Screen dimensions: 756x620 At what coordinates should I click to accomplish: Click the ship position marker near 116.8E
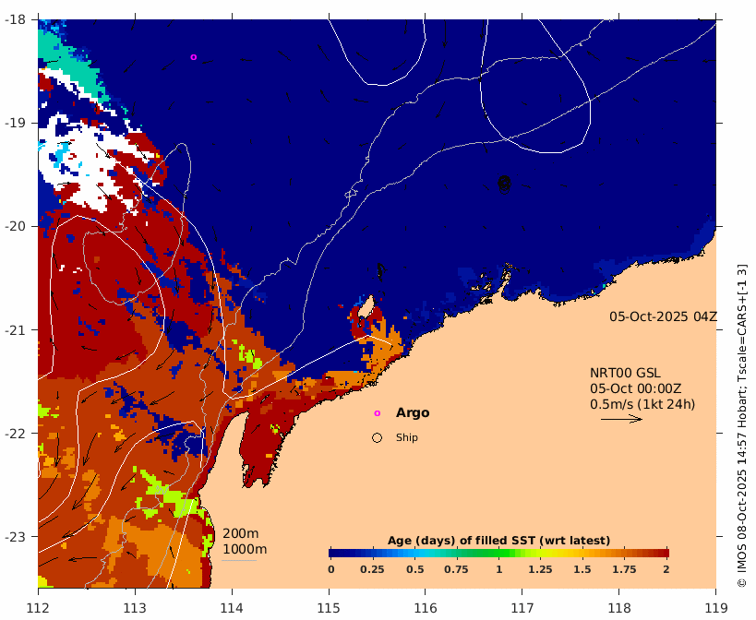504,183
